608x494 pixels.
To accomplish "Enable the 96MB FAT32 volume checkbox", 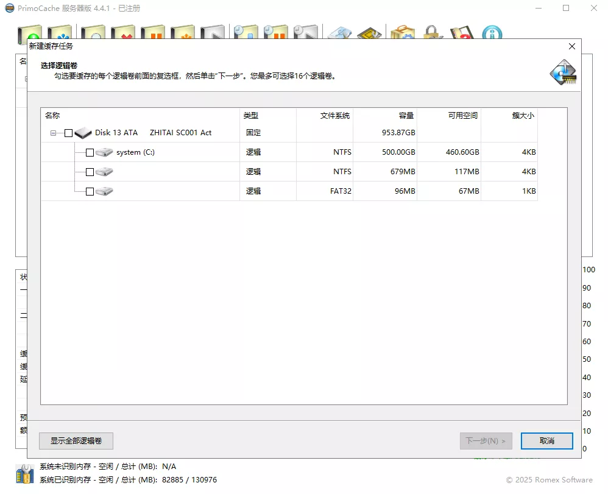I will tap(90, 192).
